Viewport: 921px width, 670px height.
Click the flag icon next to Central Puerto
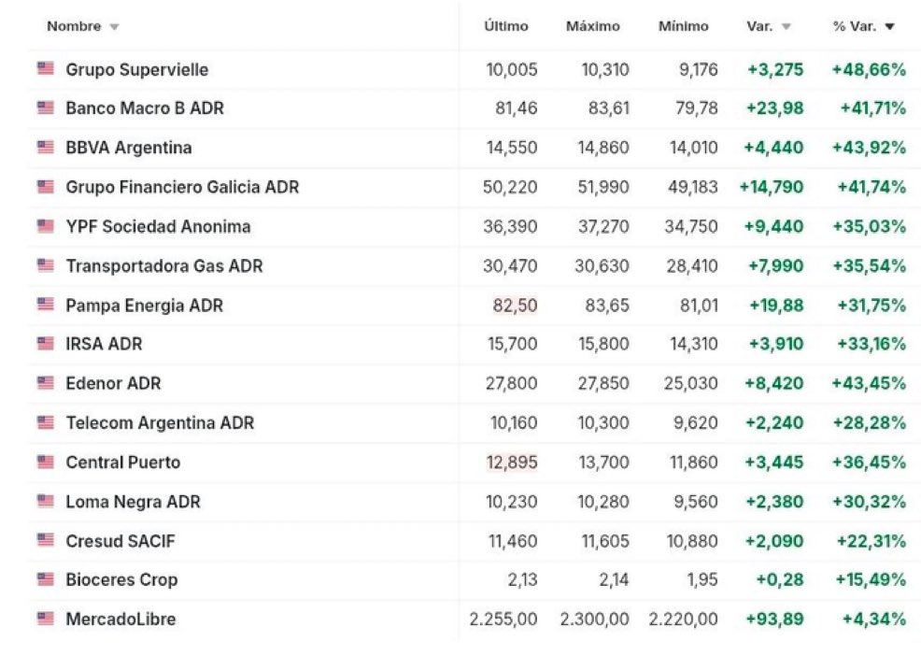click(x=45, y=461)
